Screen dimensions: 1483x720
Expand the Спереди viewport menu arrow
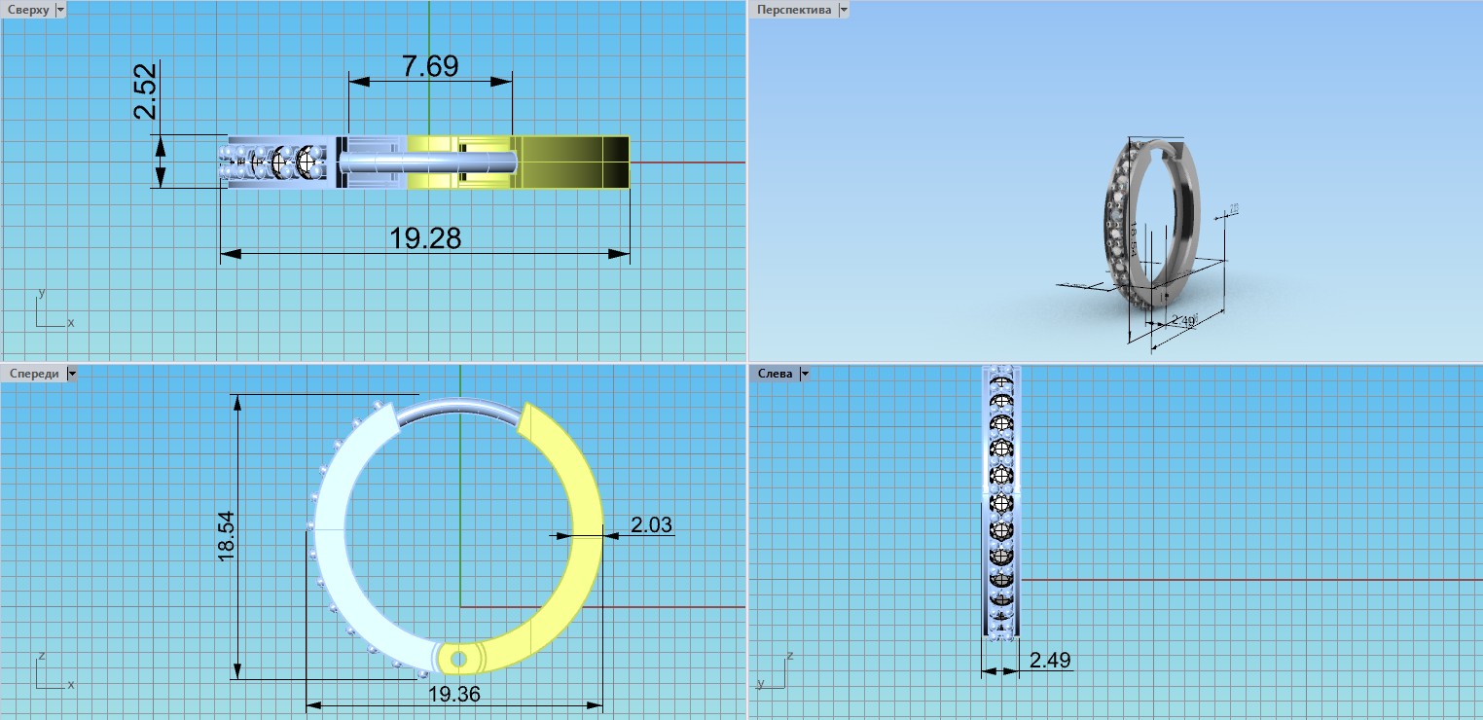[71, 374]
